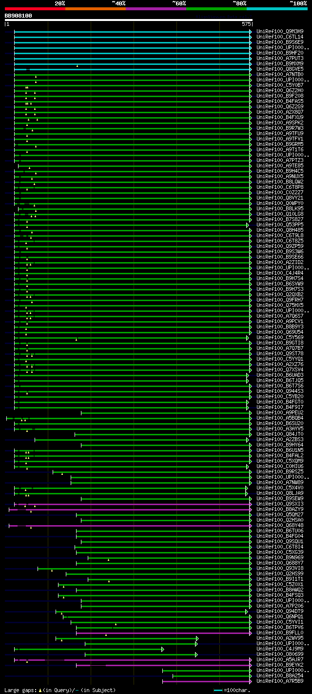Screen dimensions: 312x694
Task: Open hit UniRef100_C6TL14
Action: [x=280, y=37]
